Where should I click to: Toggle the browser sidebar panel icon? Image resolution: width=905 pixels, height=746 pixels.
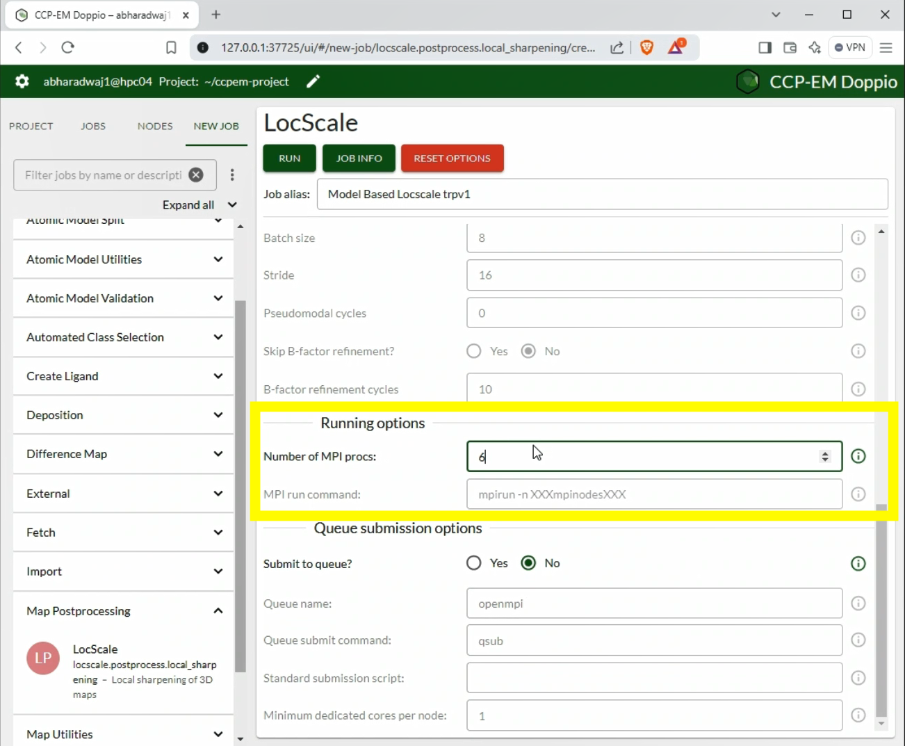(x=765, y=47)
